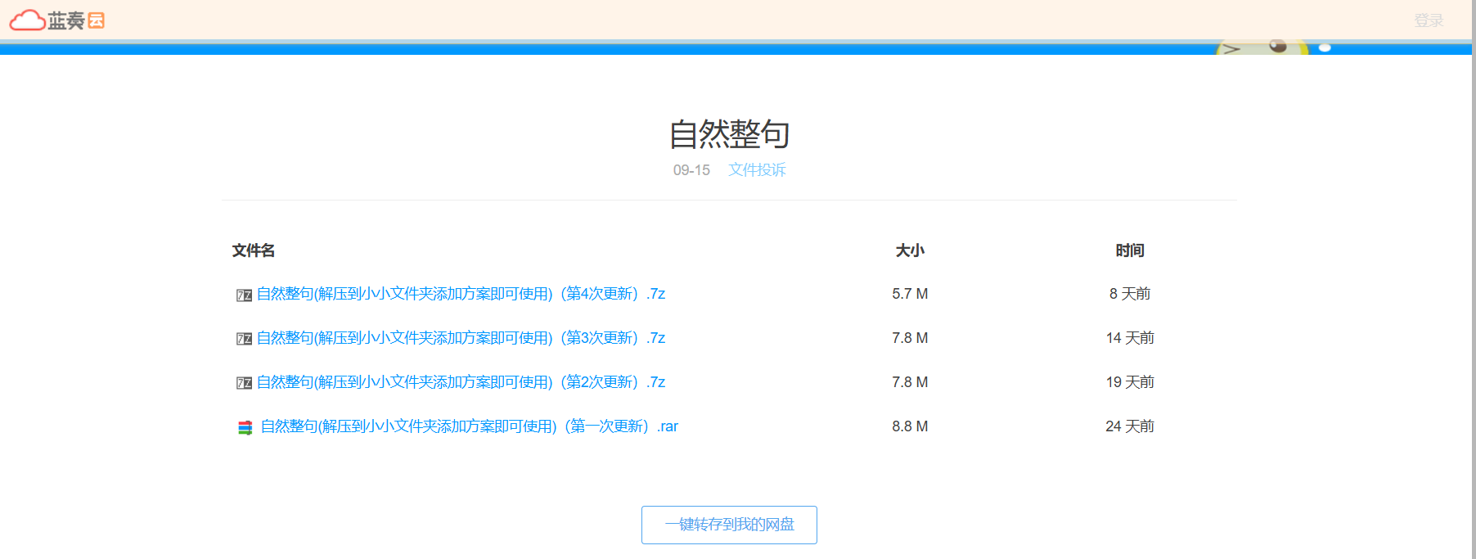Click the 蓝奏云 cloud logo
1476x559 pixels.
57,20
